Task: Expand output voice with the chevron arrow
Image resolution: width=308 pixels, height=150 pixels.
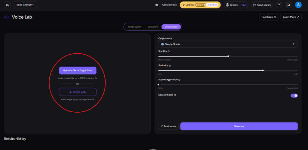Action: point(294,44)
